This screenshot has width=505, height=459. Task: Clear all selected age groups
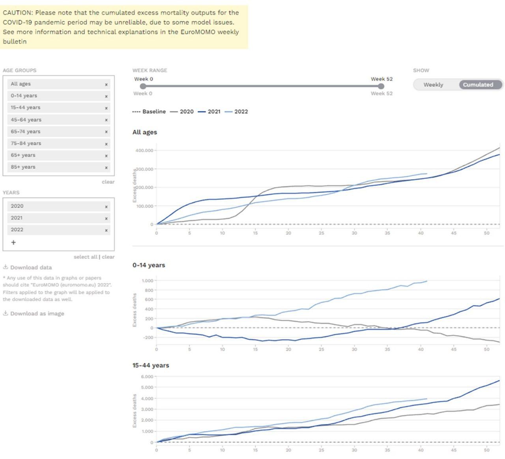[108, 182]
